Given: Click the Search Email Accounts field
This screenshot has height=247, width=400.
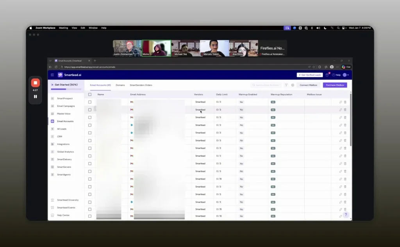Looking at the screenshot, I should [x=268, y=85].
